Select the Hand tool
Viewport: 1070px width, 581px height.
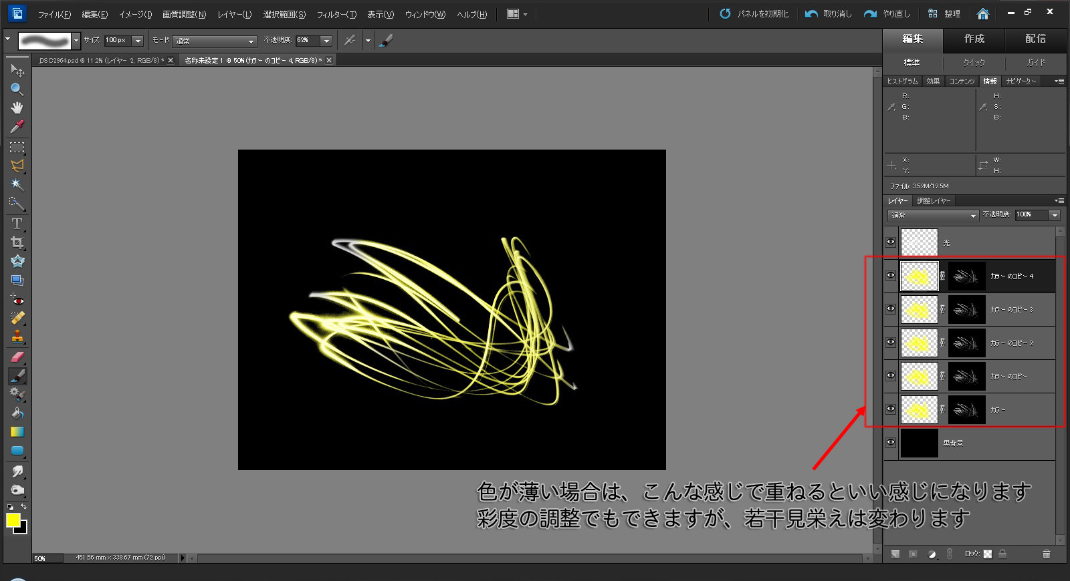coord(17,108)
